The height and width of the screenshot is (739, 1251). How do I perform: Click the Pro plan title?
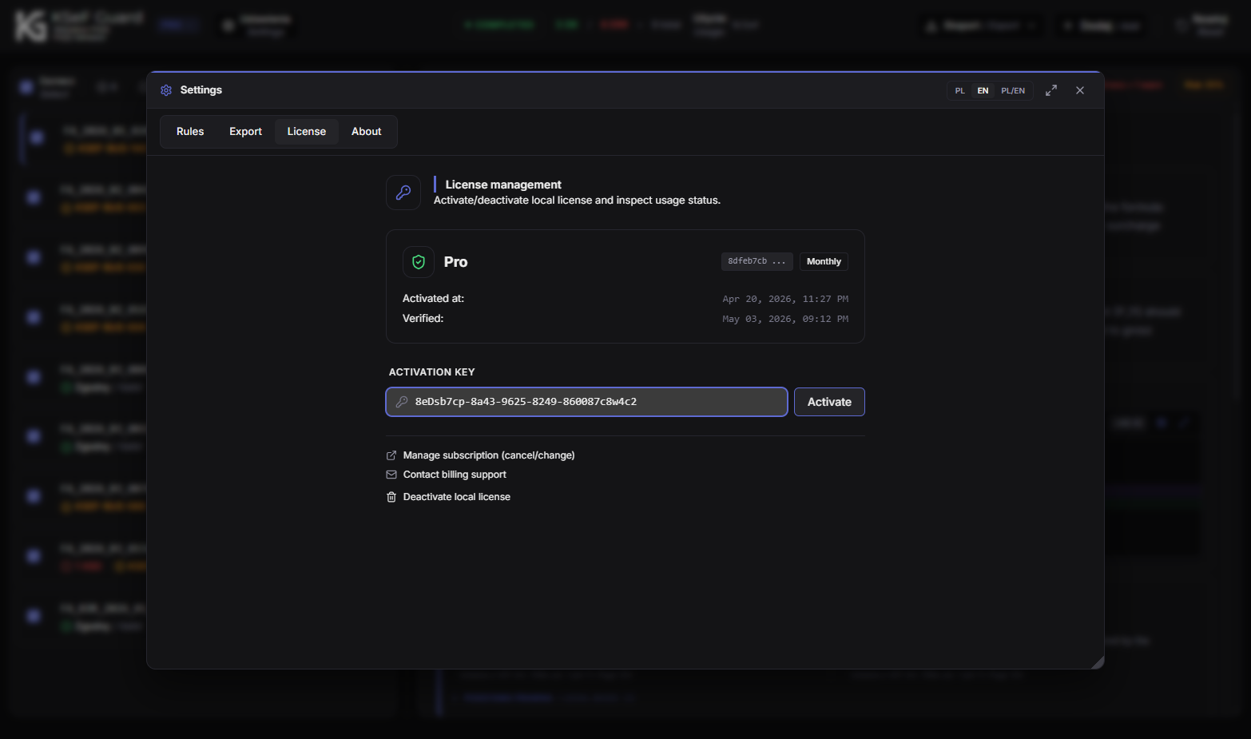click(x=455, y=262)
